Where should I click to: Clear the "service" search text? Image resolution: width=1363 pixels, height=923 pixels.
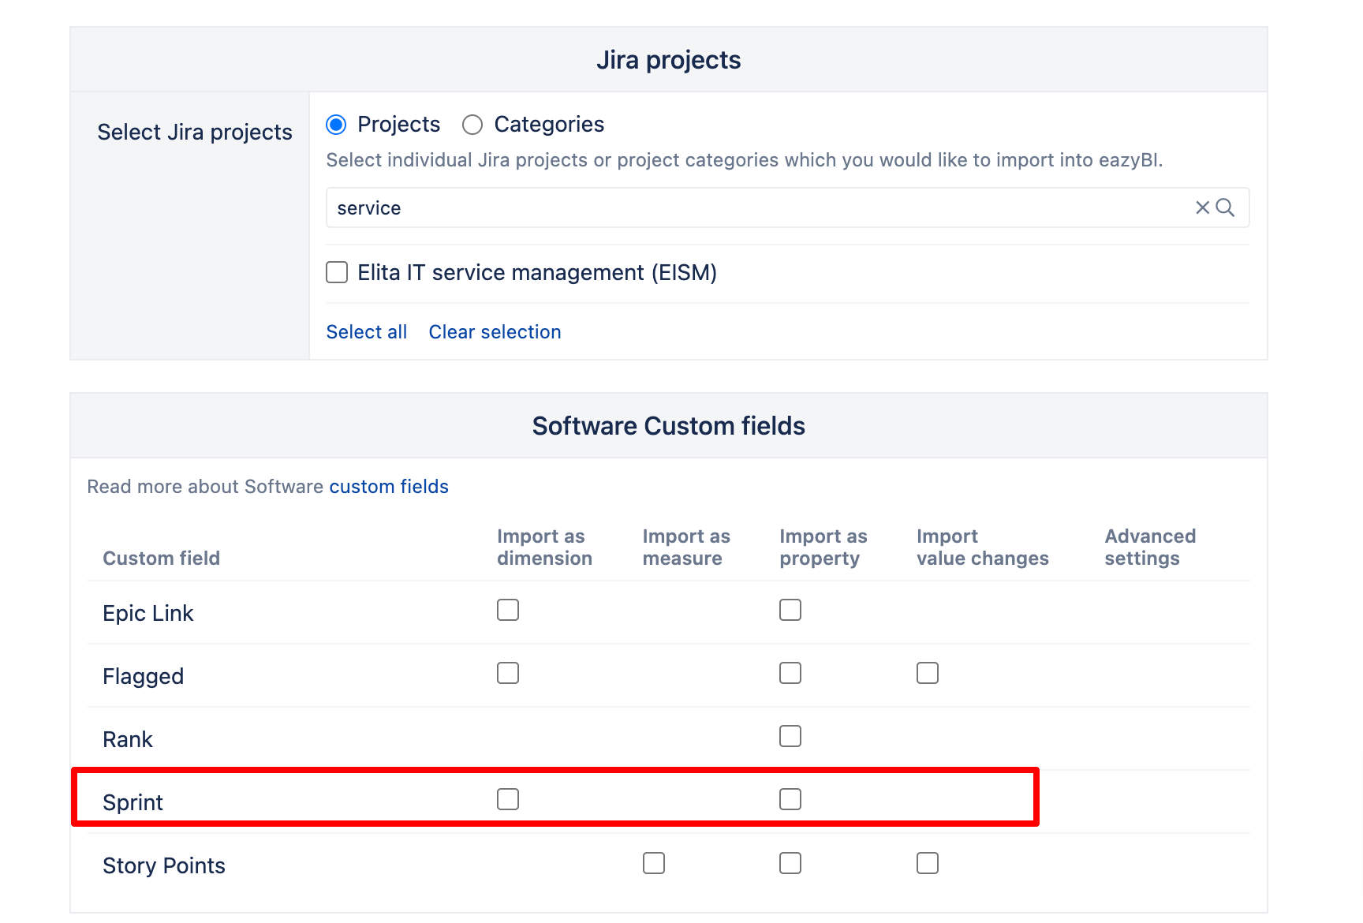1201,207
